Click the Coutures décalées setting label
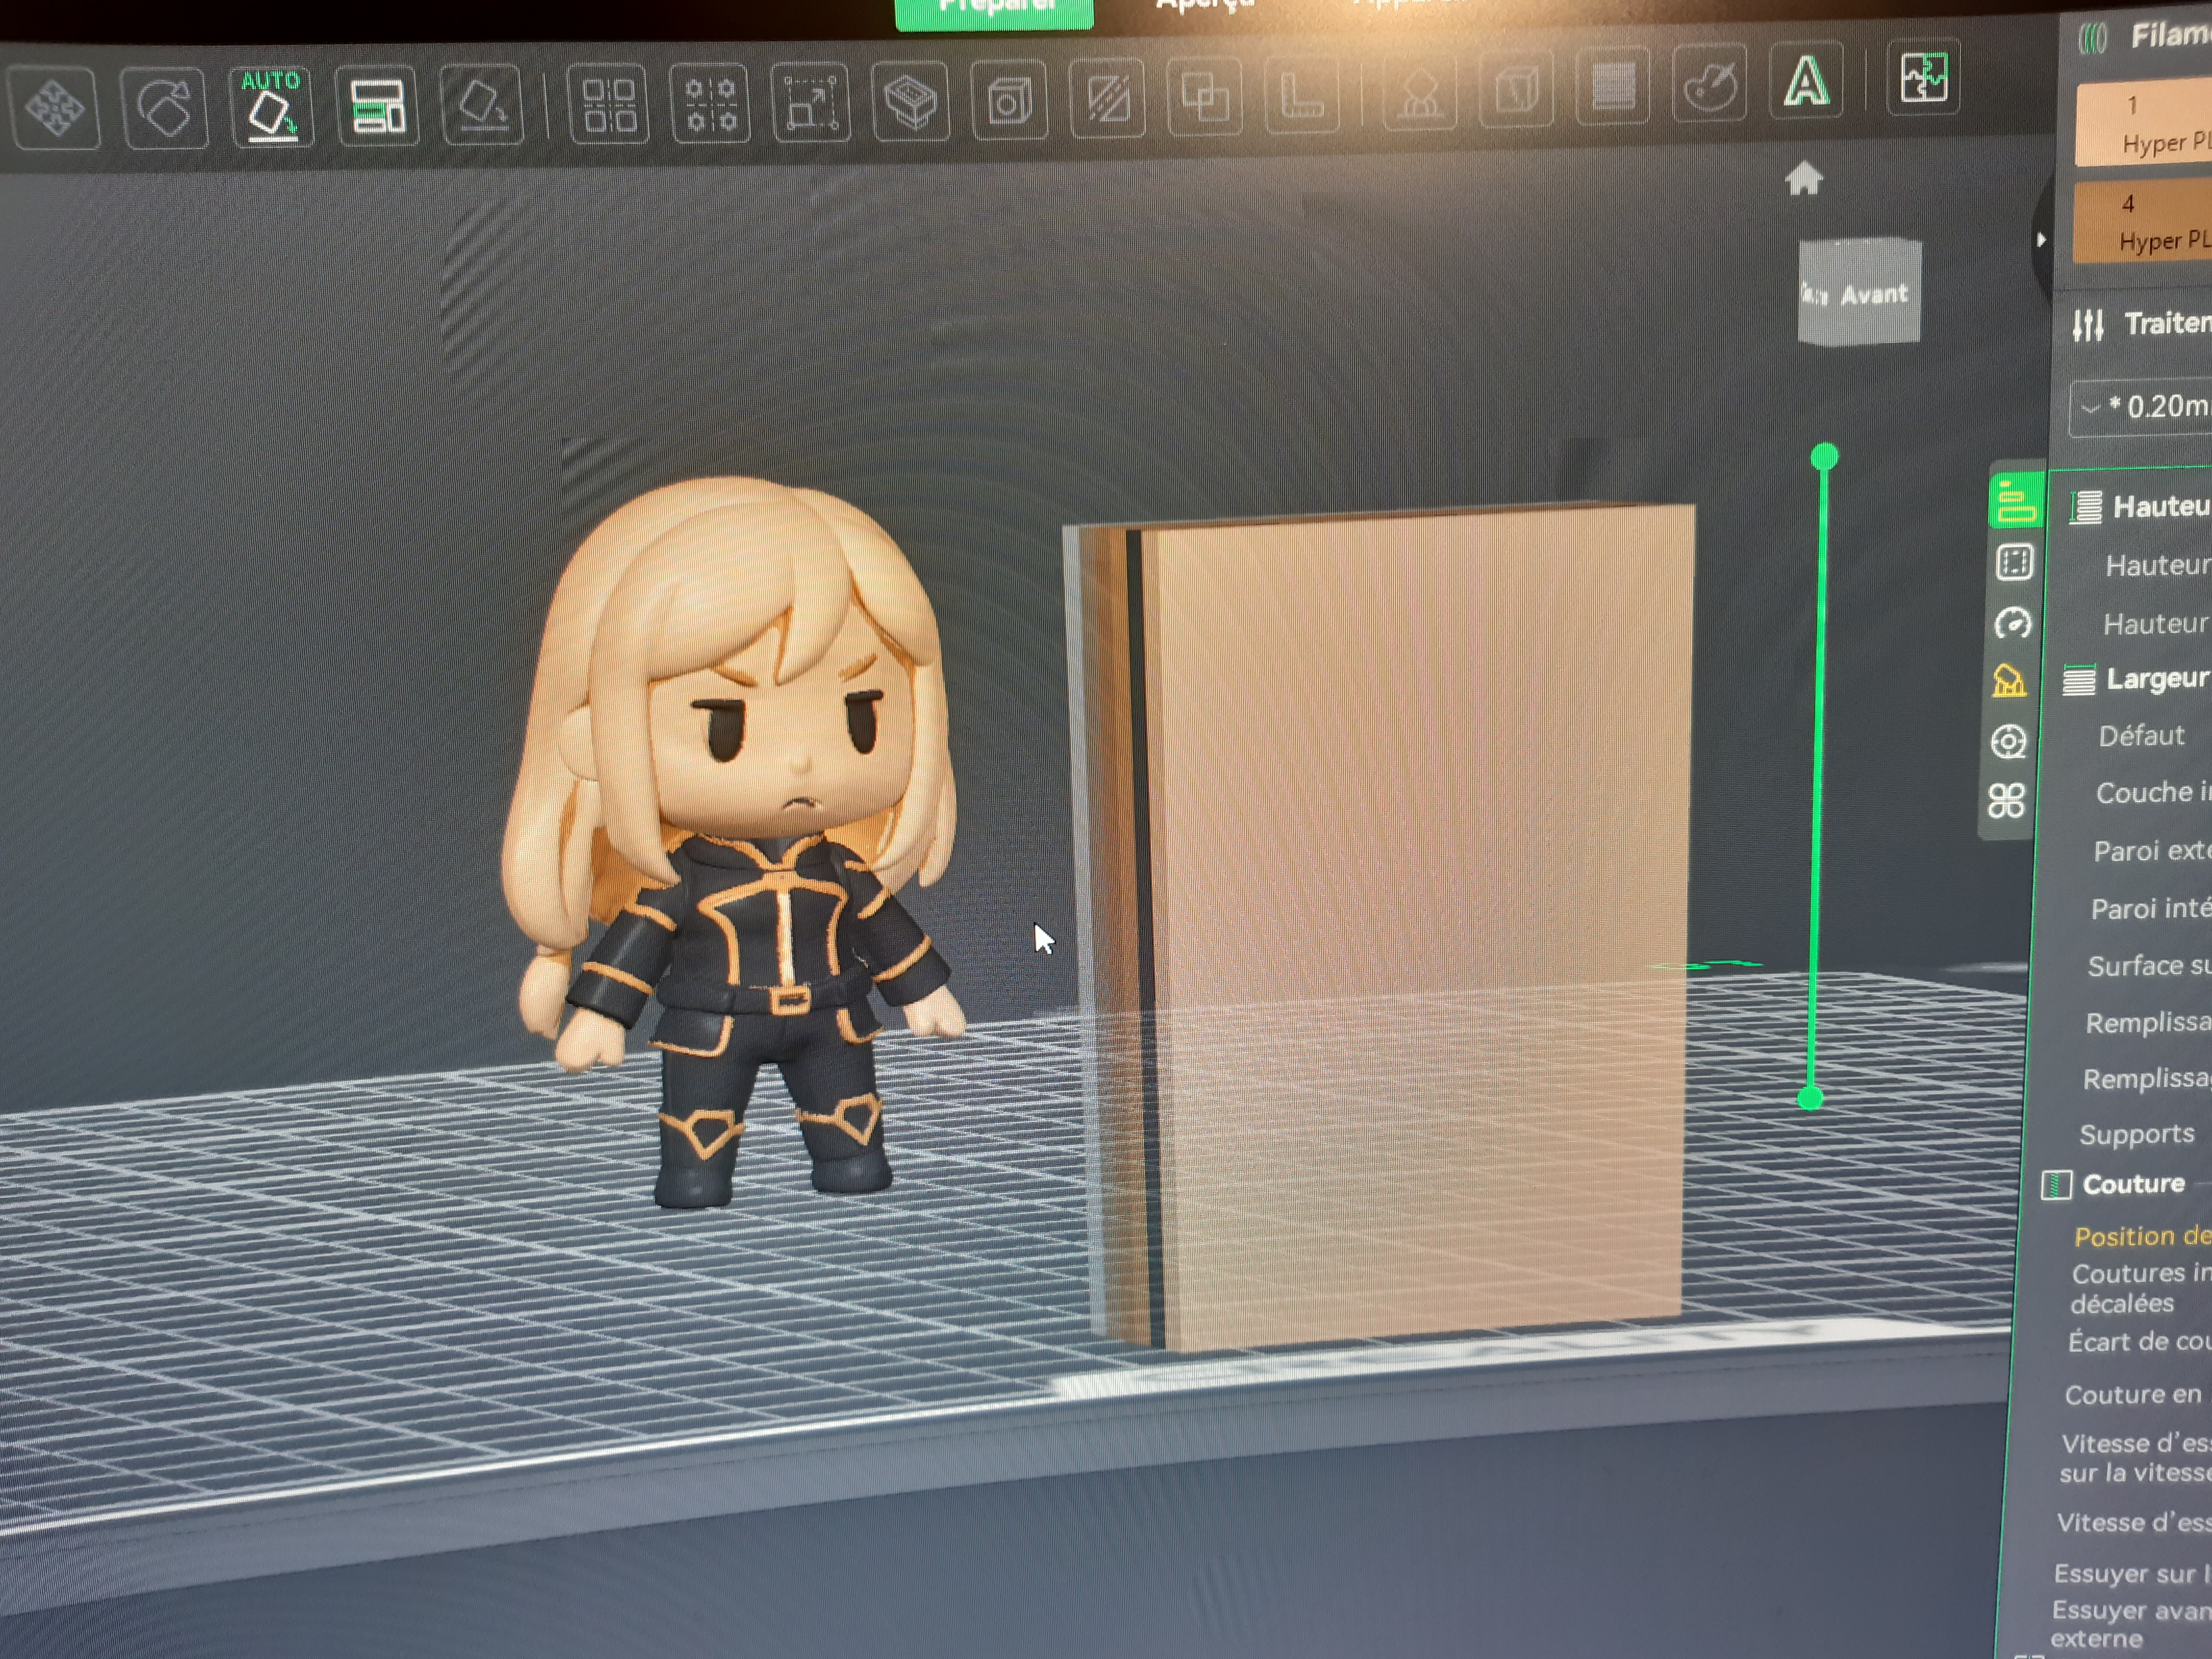Image resolution: width=2212 pixels, height=1659 pixels. [x=2141, y=1288]
